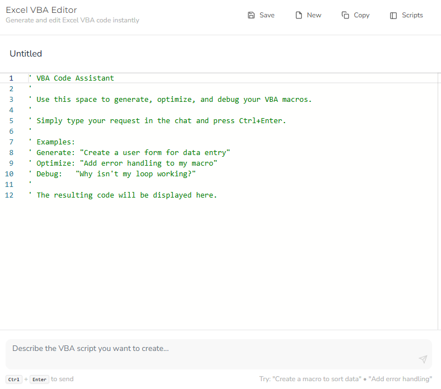Viewport: 441px width, 389px height.
Task: Click the Save floppy disk icon
Action: click(x=251, y=15)
